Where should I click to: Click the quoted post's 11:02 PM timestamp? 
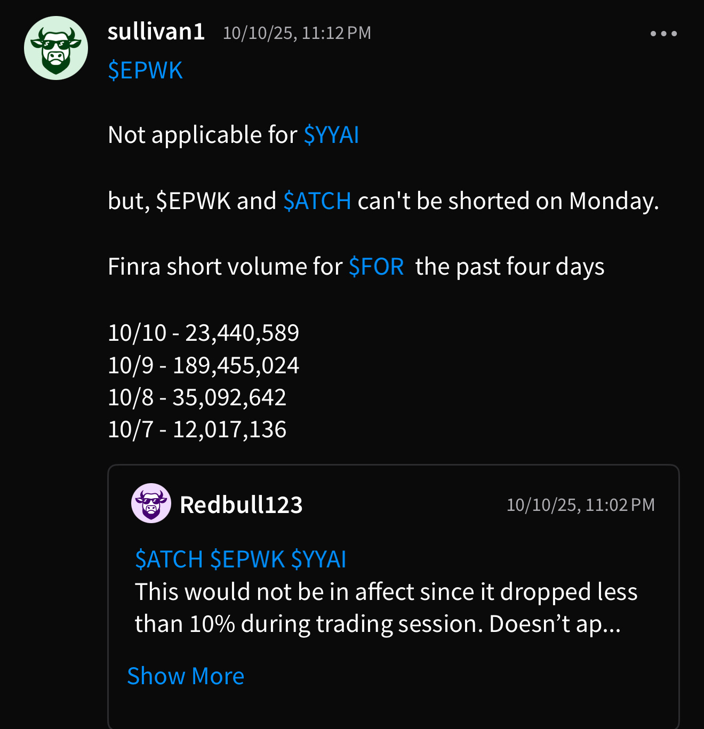tap(580, 505)
